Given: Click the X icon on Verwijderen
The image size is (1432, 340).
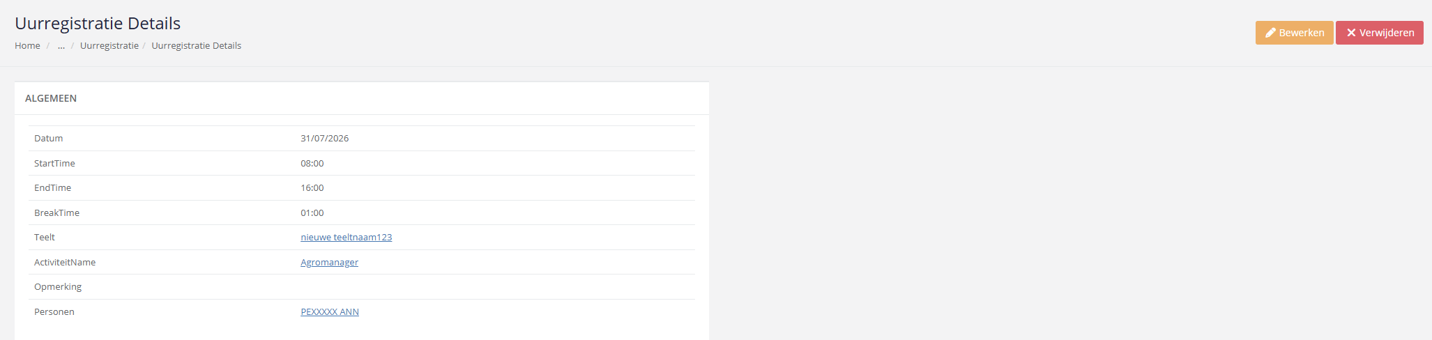Looking at the screenshot, I should point(1351,33).
